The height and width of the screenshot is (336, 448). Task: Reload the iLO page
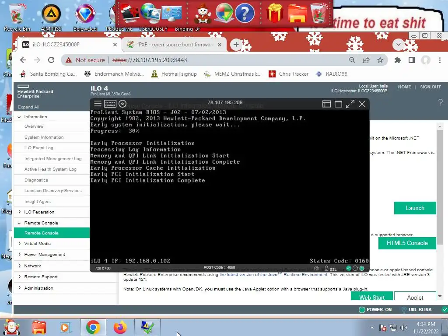[51, 60]
